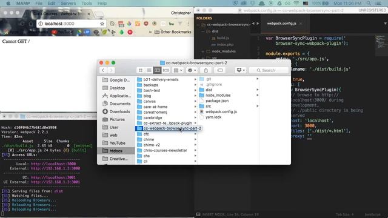The height and width of the screenshot is (218, 388).
Task: Open the Finder arrange-by dropdown
Action: tap(178, 70)
